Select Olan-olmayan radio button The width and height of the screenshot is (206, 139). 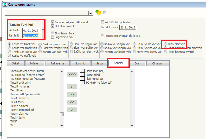165,44
